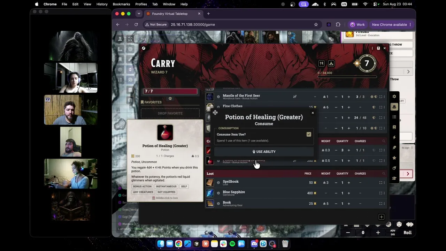Image resolution: width=446 pixels, height=251 pixels.
Task: Open the long rest tent icon
Action: [x=331, y=63]
